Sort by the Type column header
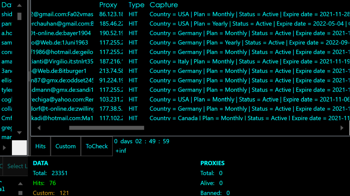Screen dimensions: 350x196 tap(136, 5)
